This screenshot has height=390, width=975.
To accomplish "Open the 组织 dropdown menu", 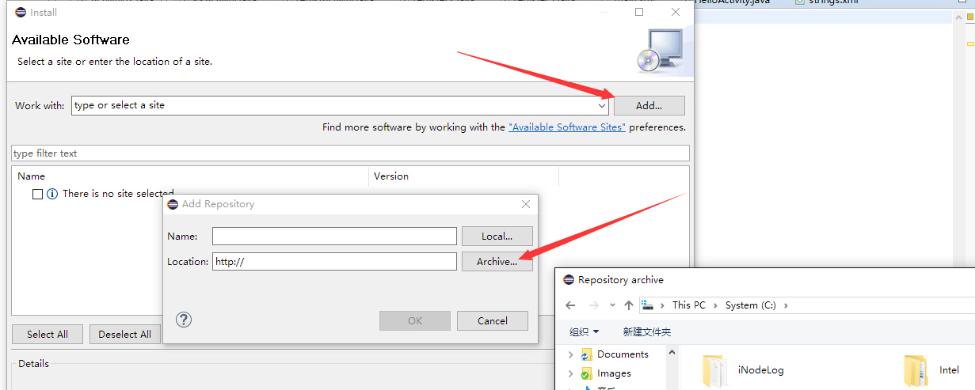I will pos(585,331).
